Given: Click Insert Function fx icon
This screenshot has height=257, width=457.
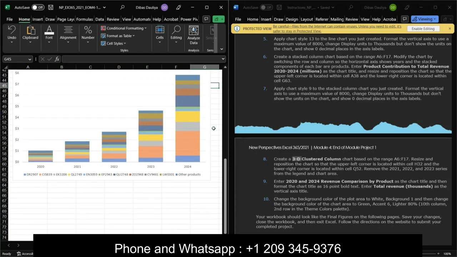Looking at the screenshot, I should pos(57,59).
